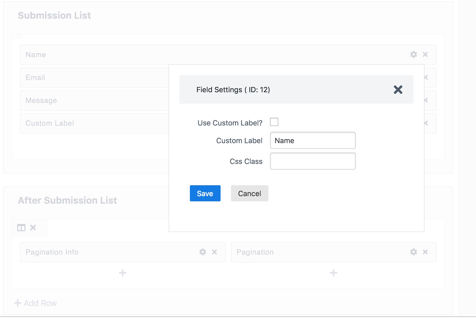This screenshot has height=318, width=476.
Task: Open settings gear for Pagination Info
Action: (x=203, y=252)
